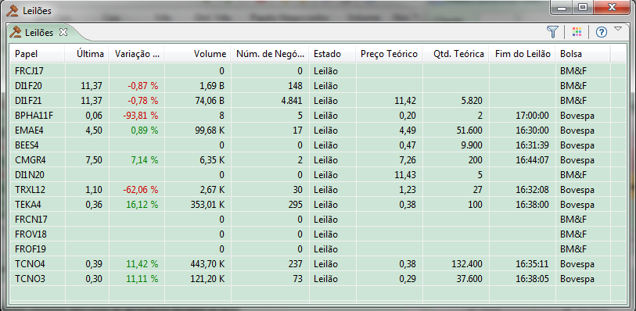Sort by the Última column header

point(87,54)
